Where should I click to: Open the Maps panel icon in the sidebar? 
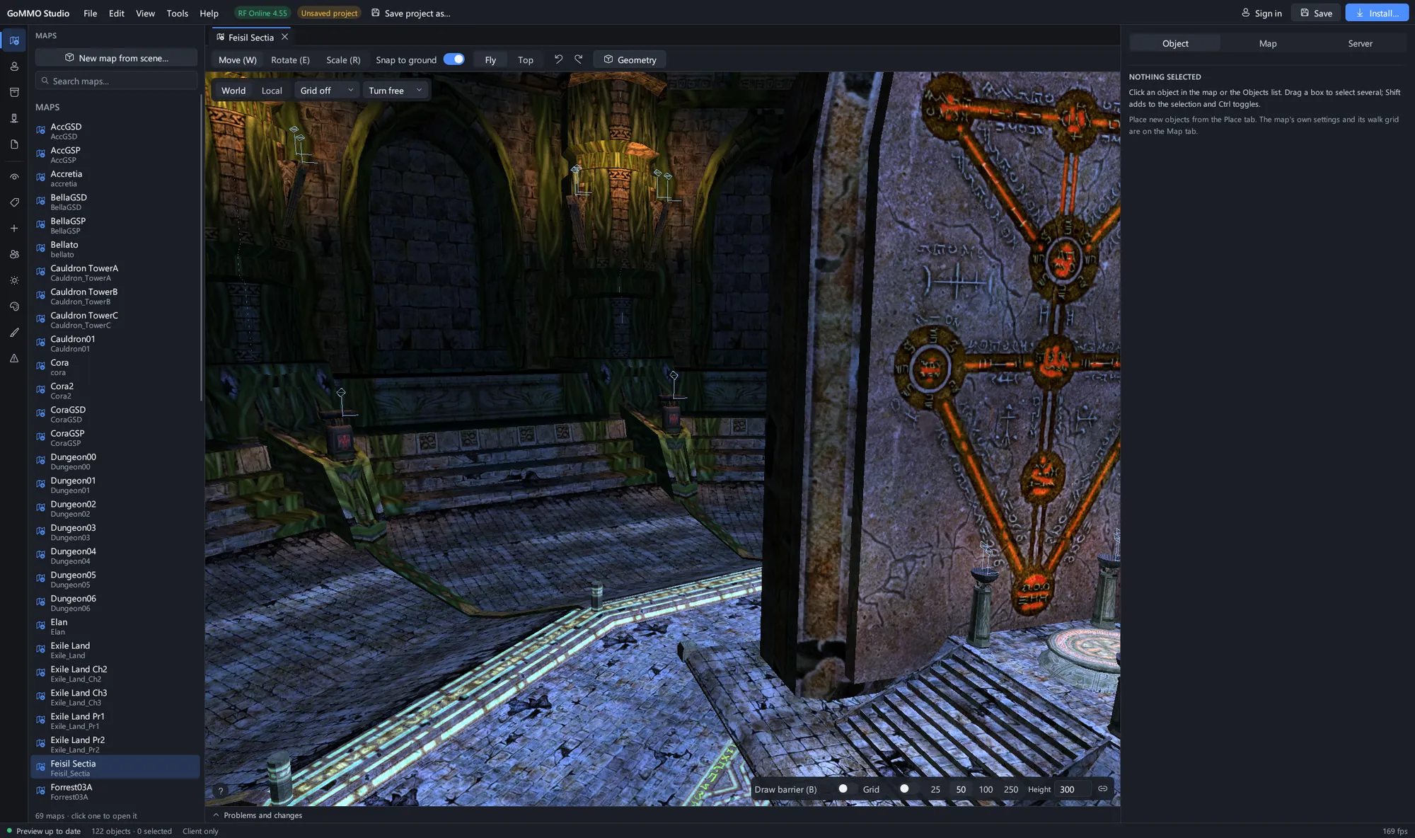(x=14, y=40)
